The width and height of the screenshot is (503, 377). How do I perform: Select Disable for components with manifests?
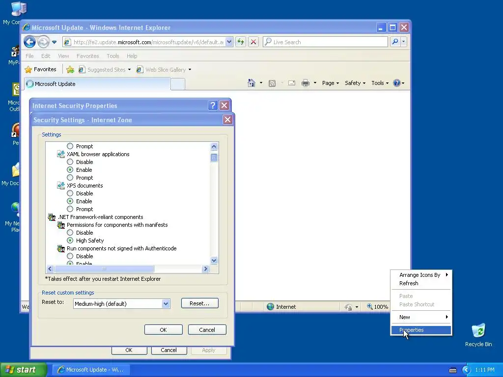pos(70,232)
